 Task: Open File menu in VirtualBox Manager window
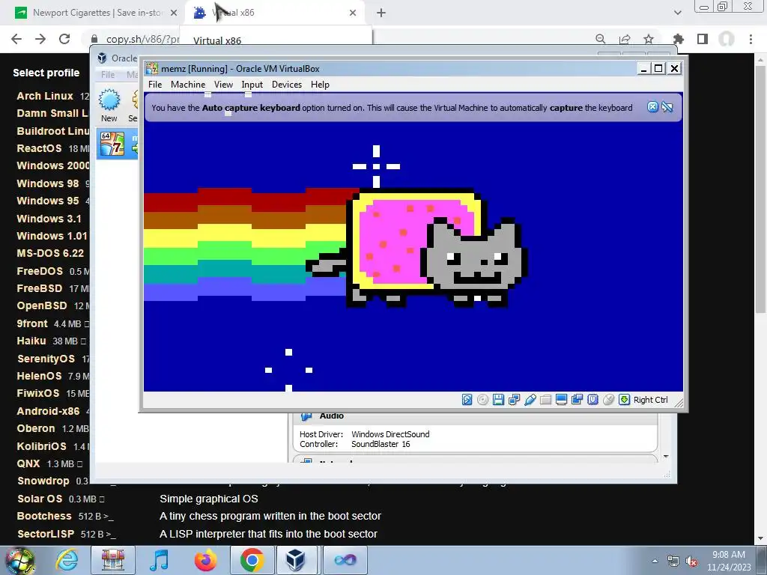coord(108,75)
